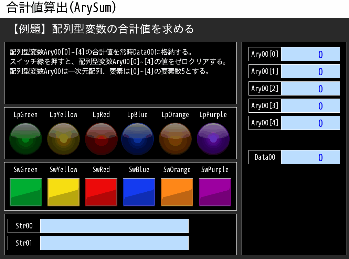This screenshot has height=259, width=349.
Task: Select the Data00 value display
Action: coord(311,157)
